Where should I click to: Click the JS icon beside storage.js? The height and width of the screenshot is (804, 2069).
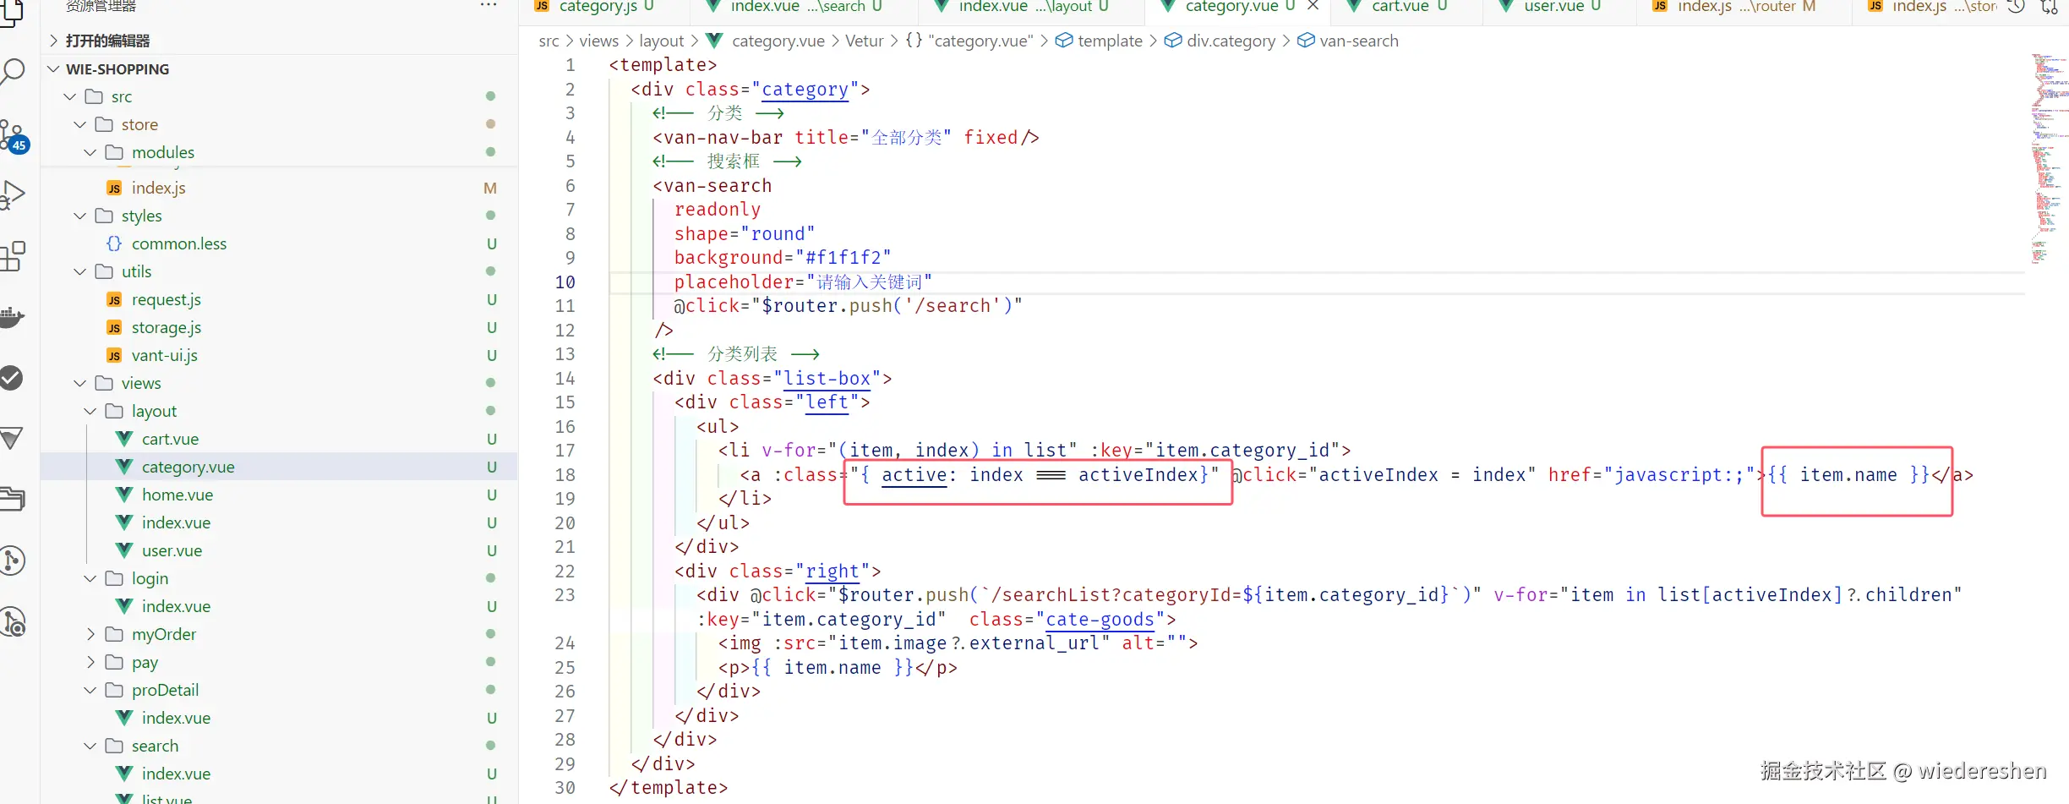point(114,328)
